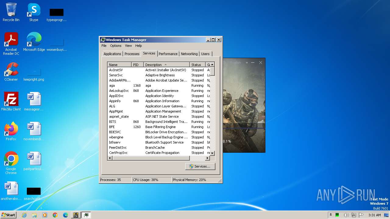390x219 pixels.
Task: Open the Help menu in Task Manager
Action: pyautogui.click(x=139, y=46)
